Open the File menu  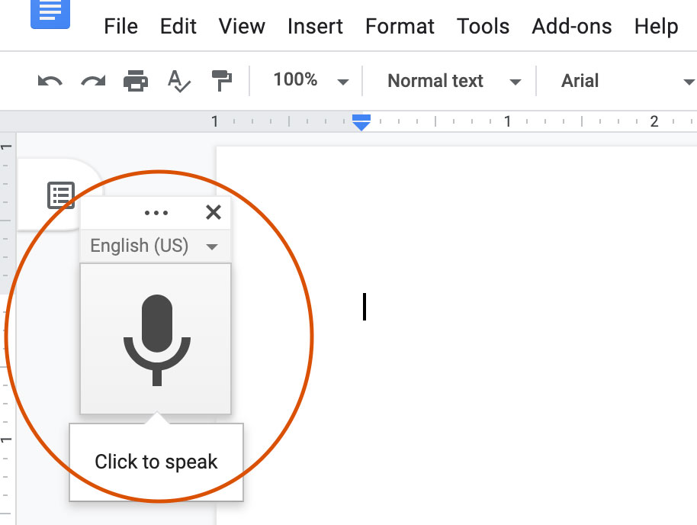[120, 27]
